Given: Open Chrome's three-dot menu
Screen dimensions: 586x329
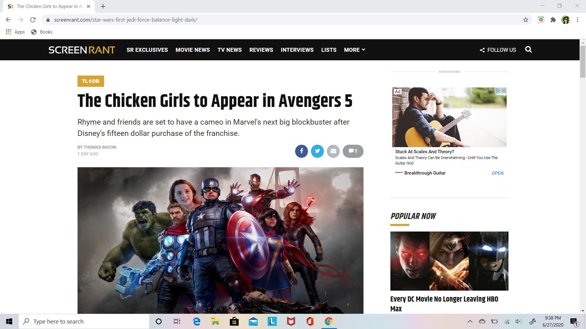Looking at the screenshot, I should pyautogui.click(x=577, y=20).
